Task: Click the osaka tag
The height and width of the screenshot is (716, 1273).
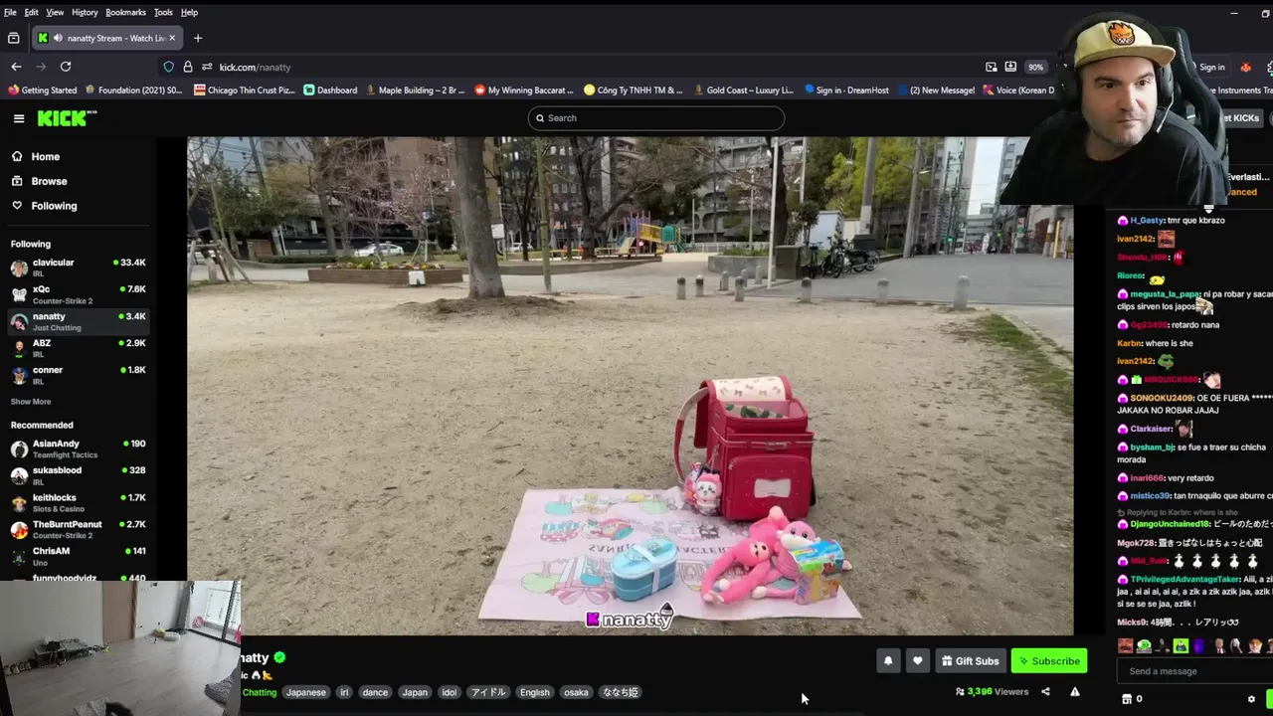Action: 576,692
